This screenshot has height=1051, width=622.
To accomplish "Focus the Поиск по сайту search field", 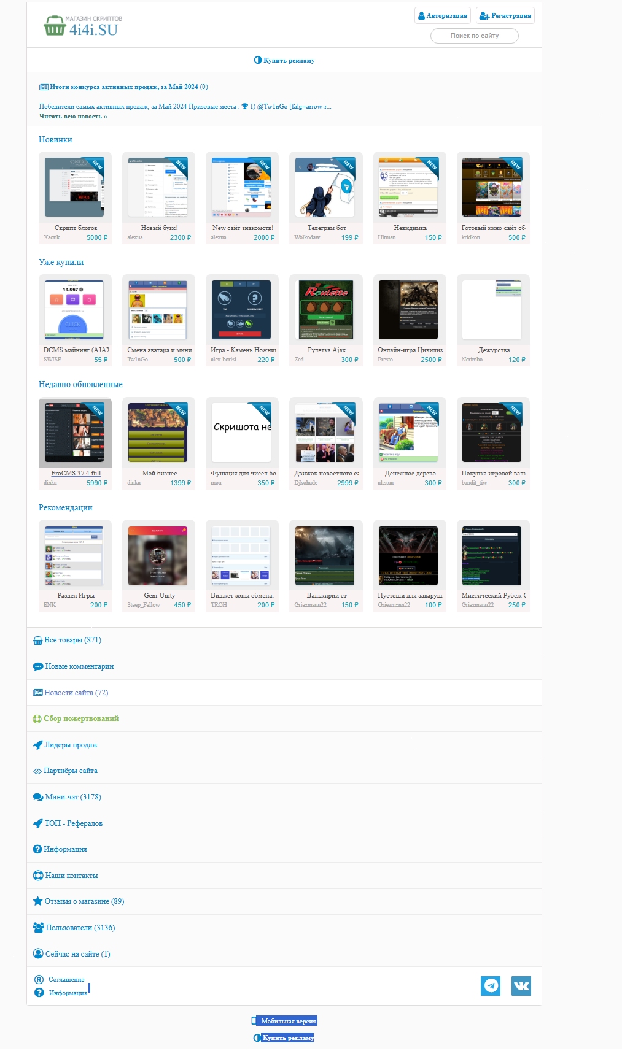I will [x=474, y=36].
